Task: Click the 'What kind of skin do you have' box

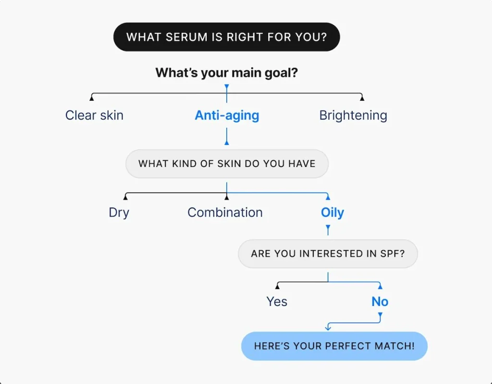Action: pos(227,164)
